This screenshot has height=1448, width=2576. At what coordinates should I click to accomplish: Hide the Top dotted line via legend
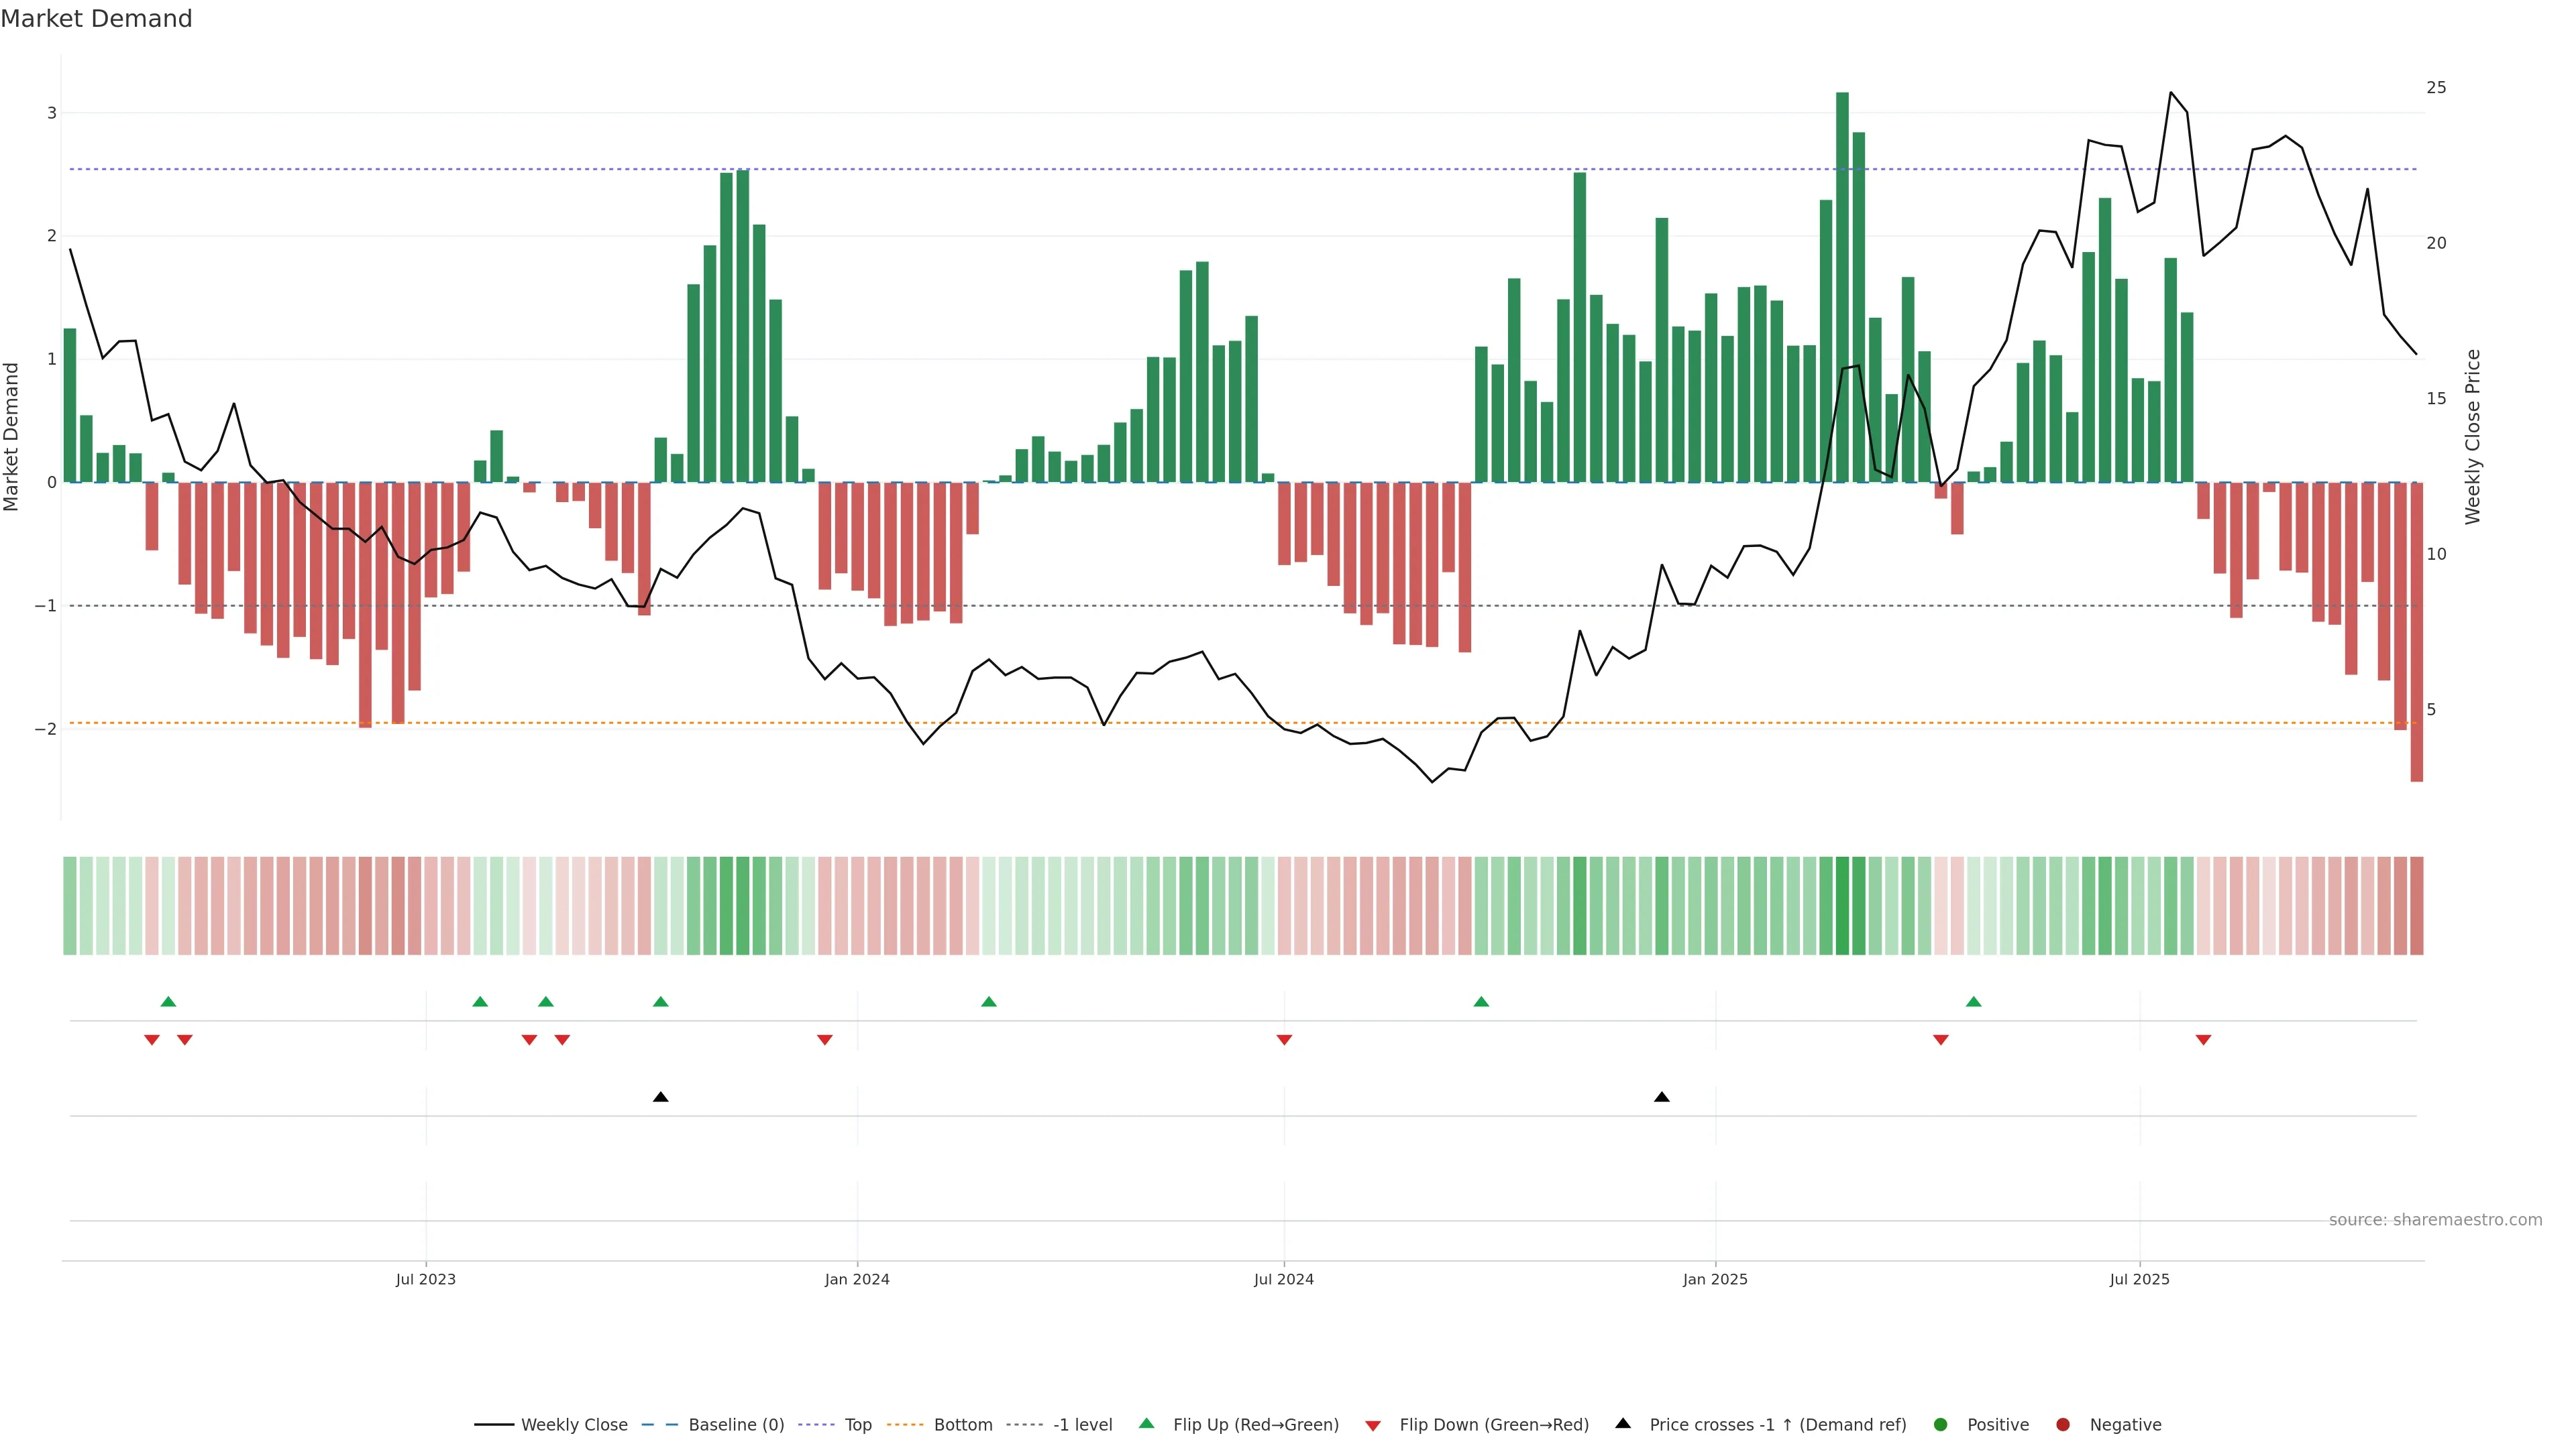click(x=858, y=1425)
